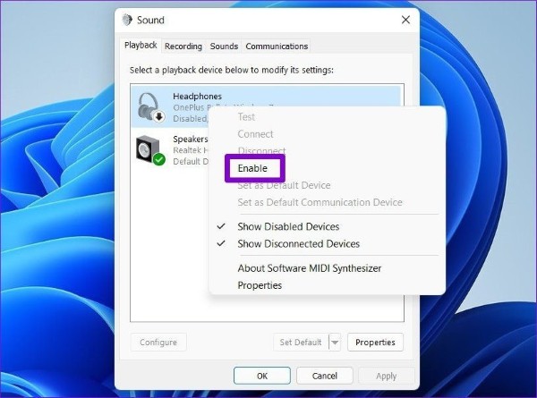Toggle Show Disconnected Devices option
The width and height of the screenshot is (537, 398).
tap(298, 243)
